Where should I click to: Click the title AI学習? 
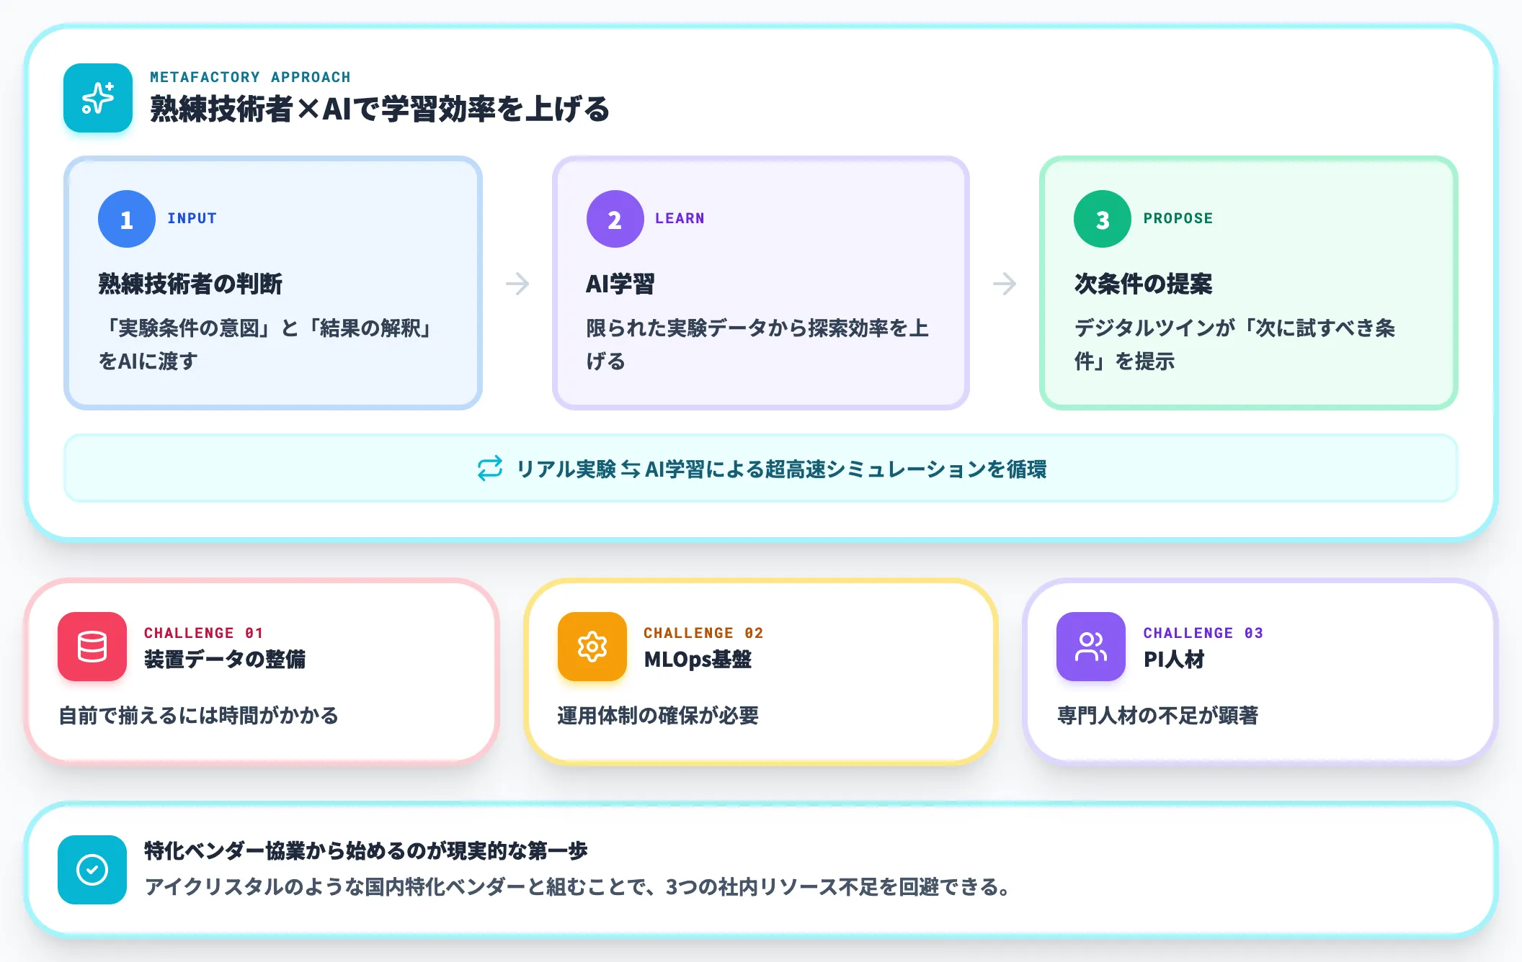(x=620, y=284)
